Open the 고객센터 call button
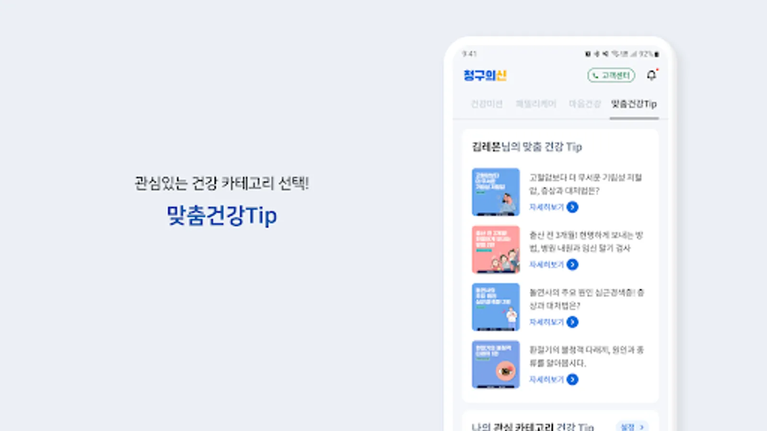 (611, 75)
